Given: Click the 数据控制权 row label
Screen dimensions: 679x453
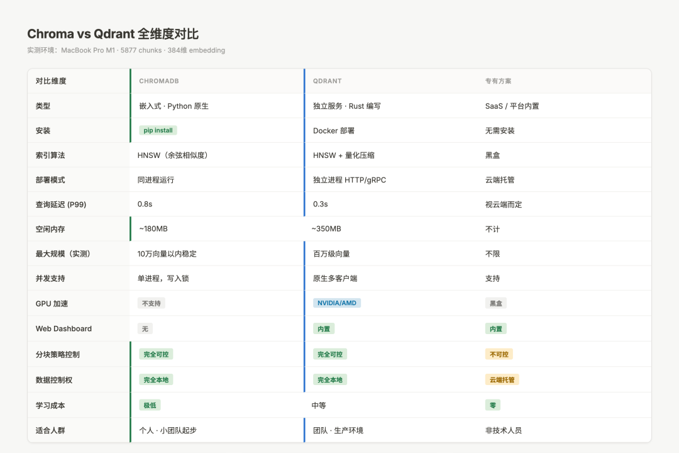Looking at the screenshot, I should click(53, 380).
